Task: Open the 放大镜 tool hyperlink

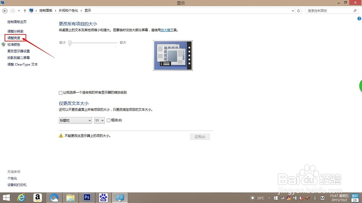Action: tap(165, 30)
